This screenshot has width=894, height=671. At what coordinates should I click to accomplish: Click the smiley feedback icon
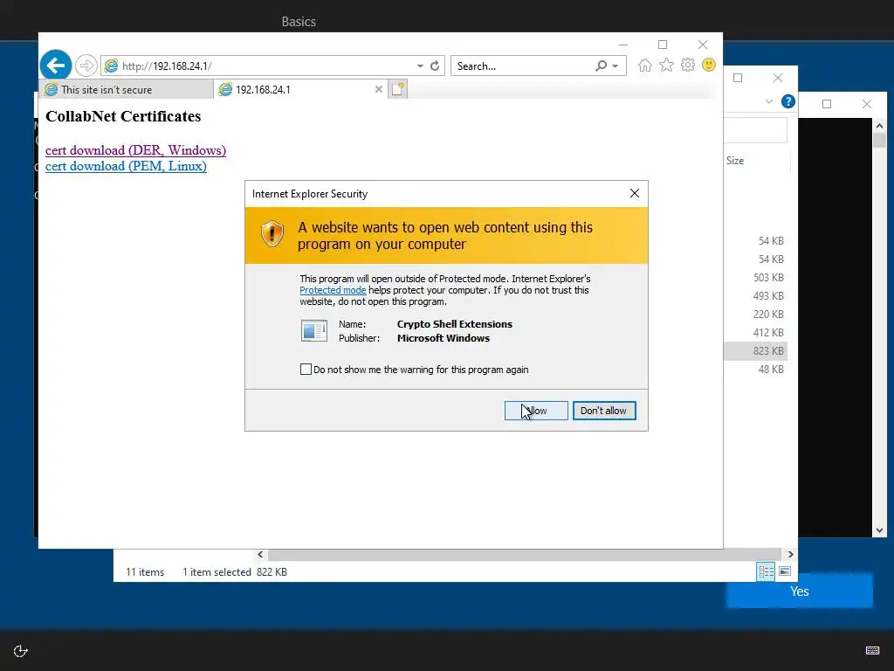tap(709, 65)
